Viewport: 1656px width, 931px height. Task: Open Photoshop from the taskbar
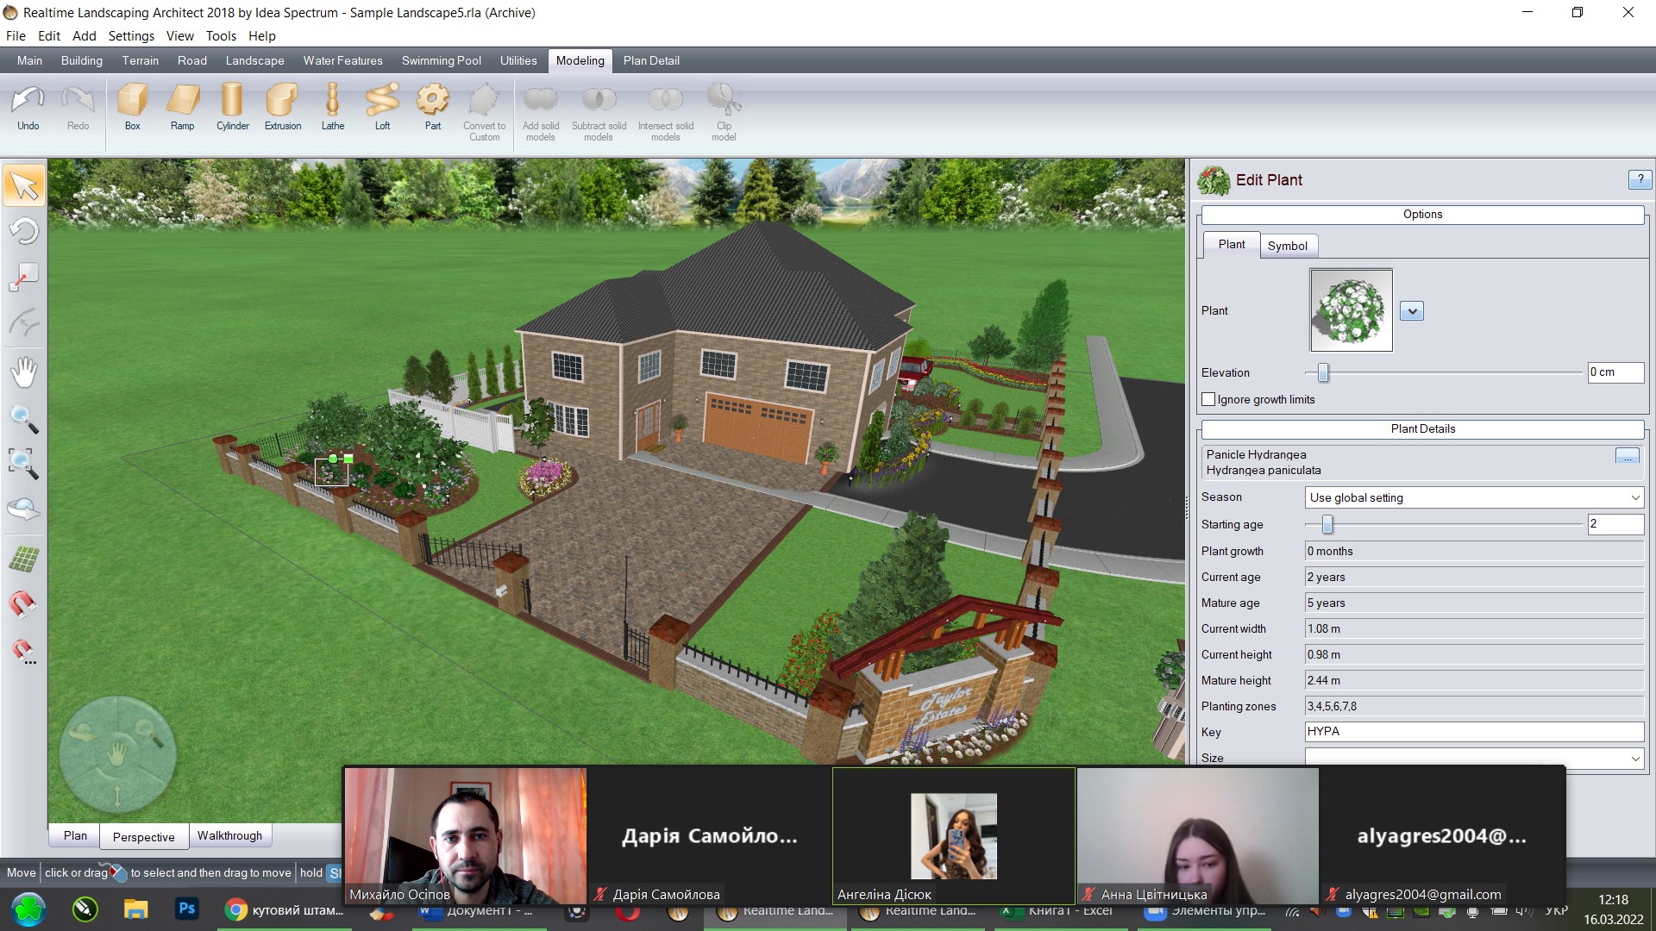coord(186,909)
